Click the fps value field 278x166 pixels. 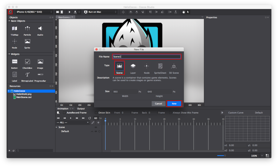click(96, 118)
